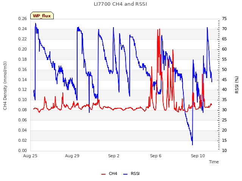Click the 55 RSSI axis value
Screen dimensions: 242x181
point(224,60)
